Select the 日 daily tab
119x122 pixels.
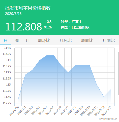coord(6,40)
